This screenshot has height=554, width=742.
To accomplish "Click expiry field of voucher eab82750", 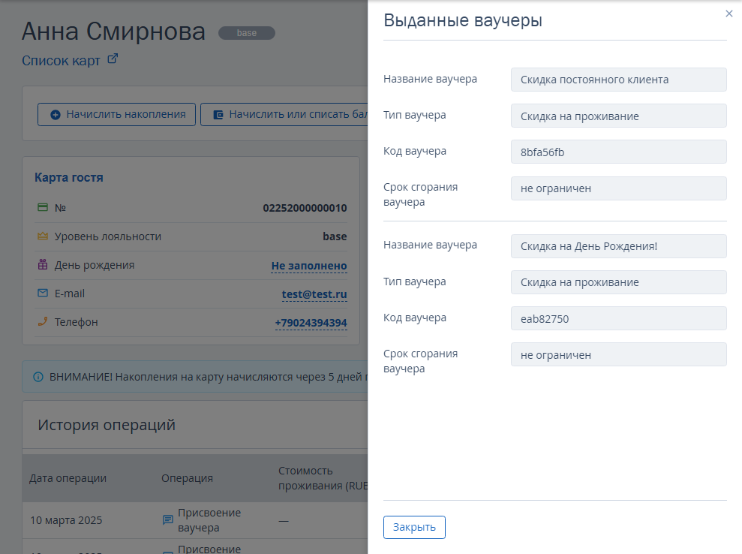I will [x=618, y=354].
